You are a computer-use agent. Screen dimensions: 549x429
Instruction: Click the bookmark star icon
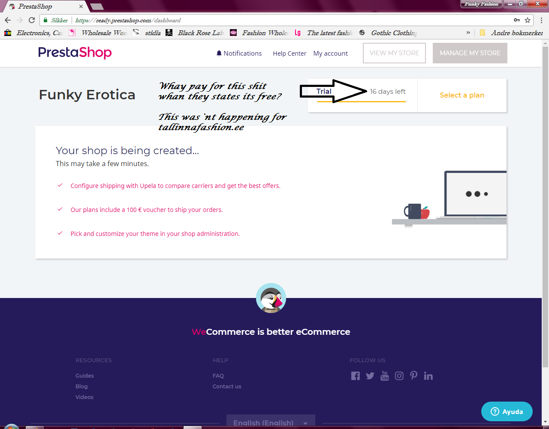tap(528, 20)
